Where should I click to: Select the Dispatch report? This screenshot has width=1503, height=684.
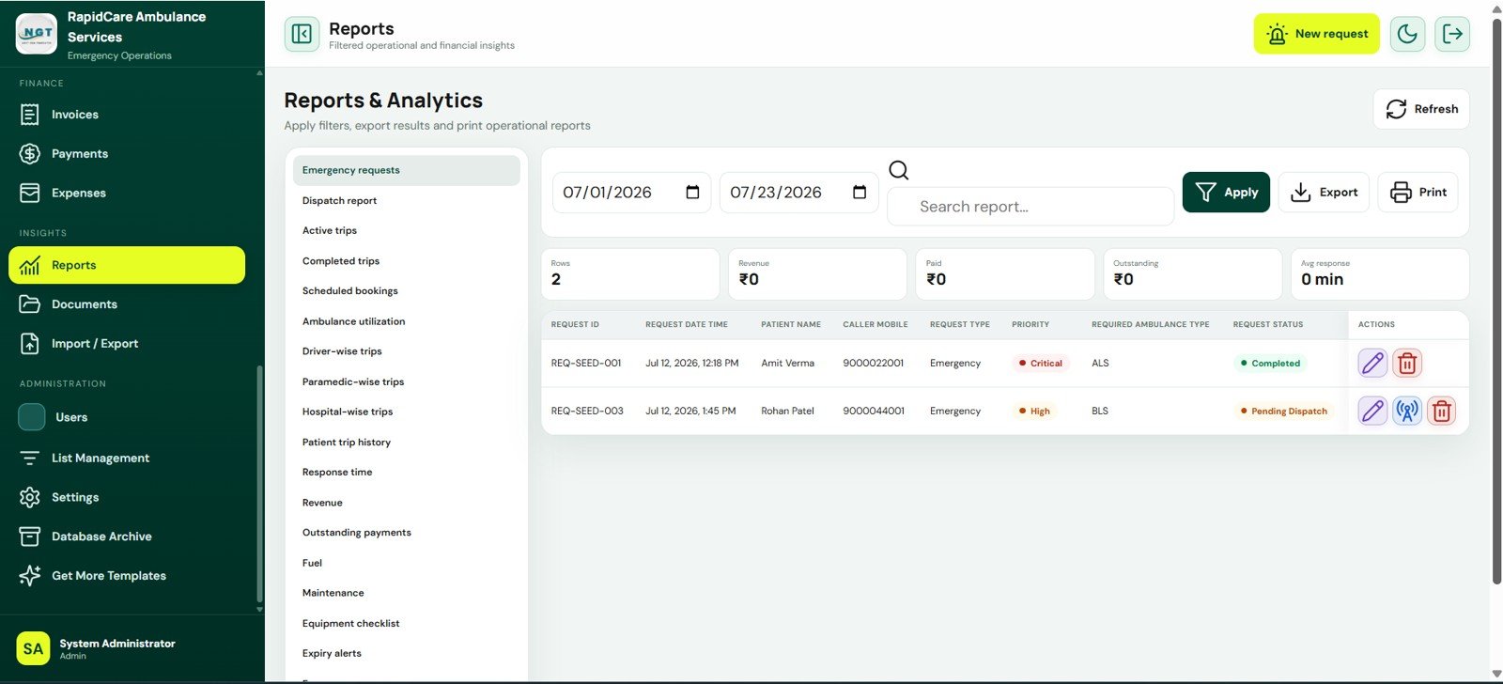coord(406,201)
